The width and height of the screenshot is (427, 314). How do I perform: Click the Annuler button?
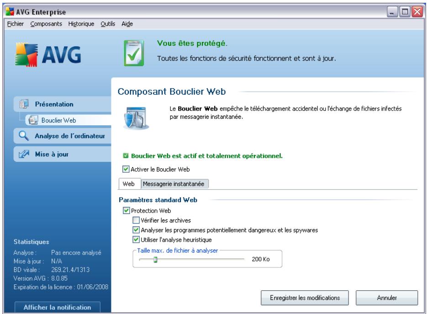coord(387,298)
